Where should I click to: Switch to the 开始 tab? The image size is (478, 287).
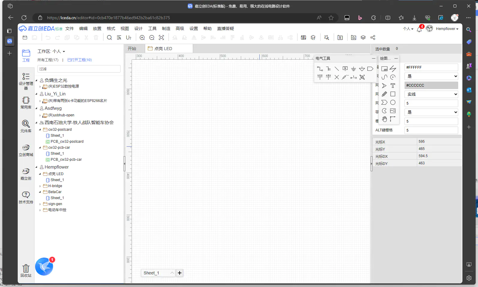point(132,49)
